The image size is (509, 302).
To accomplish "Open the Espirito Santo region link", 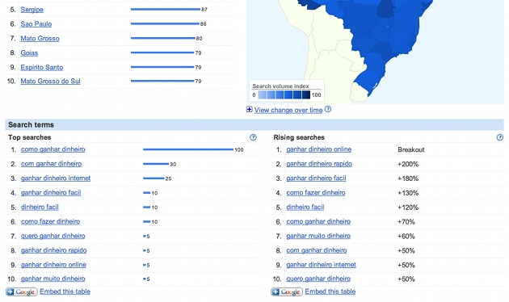I will click(42, 67).
